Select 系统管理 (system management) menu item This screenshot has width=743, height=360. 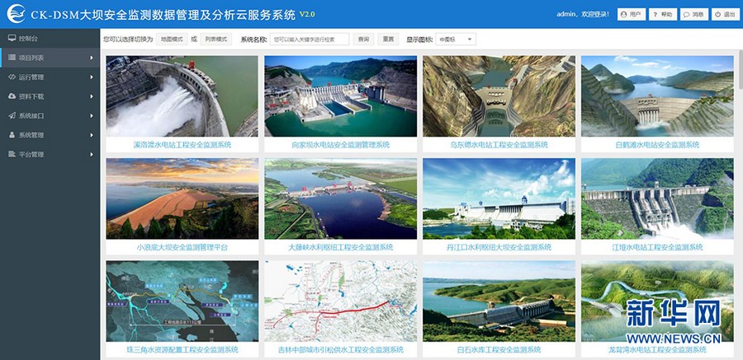click(31, 135)
